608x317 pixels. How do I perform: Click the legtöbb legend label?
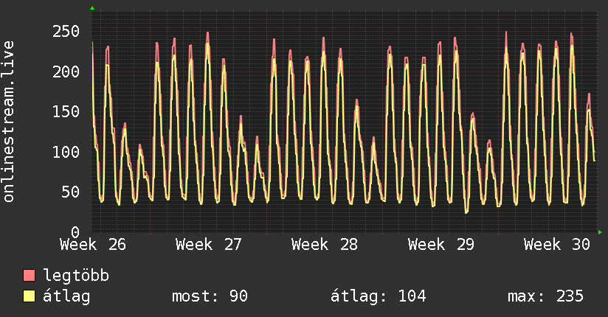(x=76, y=275)
